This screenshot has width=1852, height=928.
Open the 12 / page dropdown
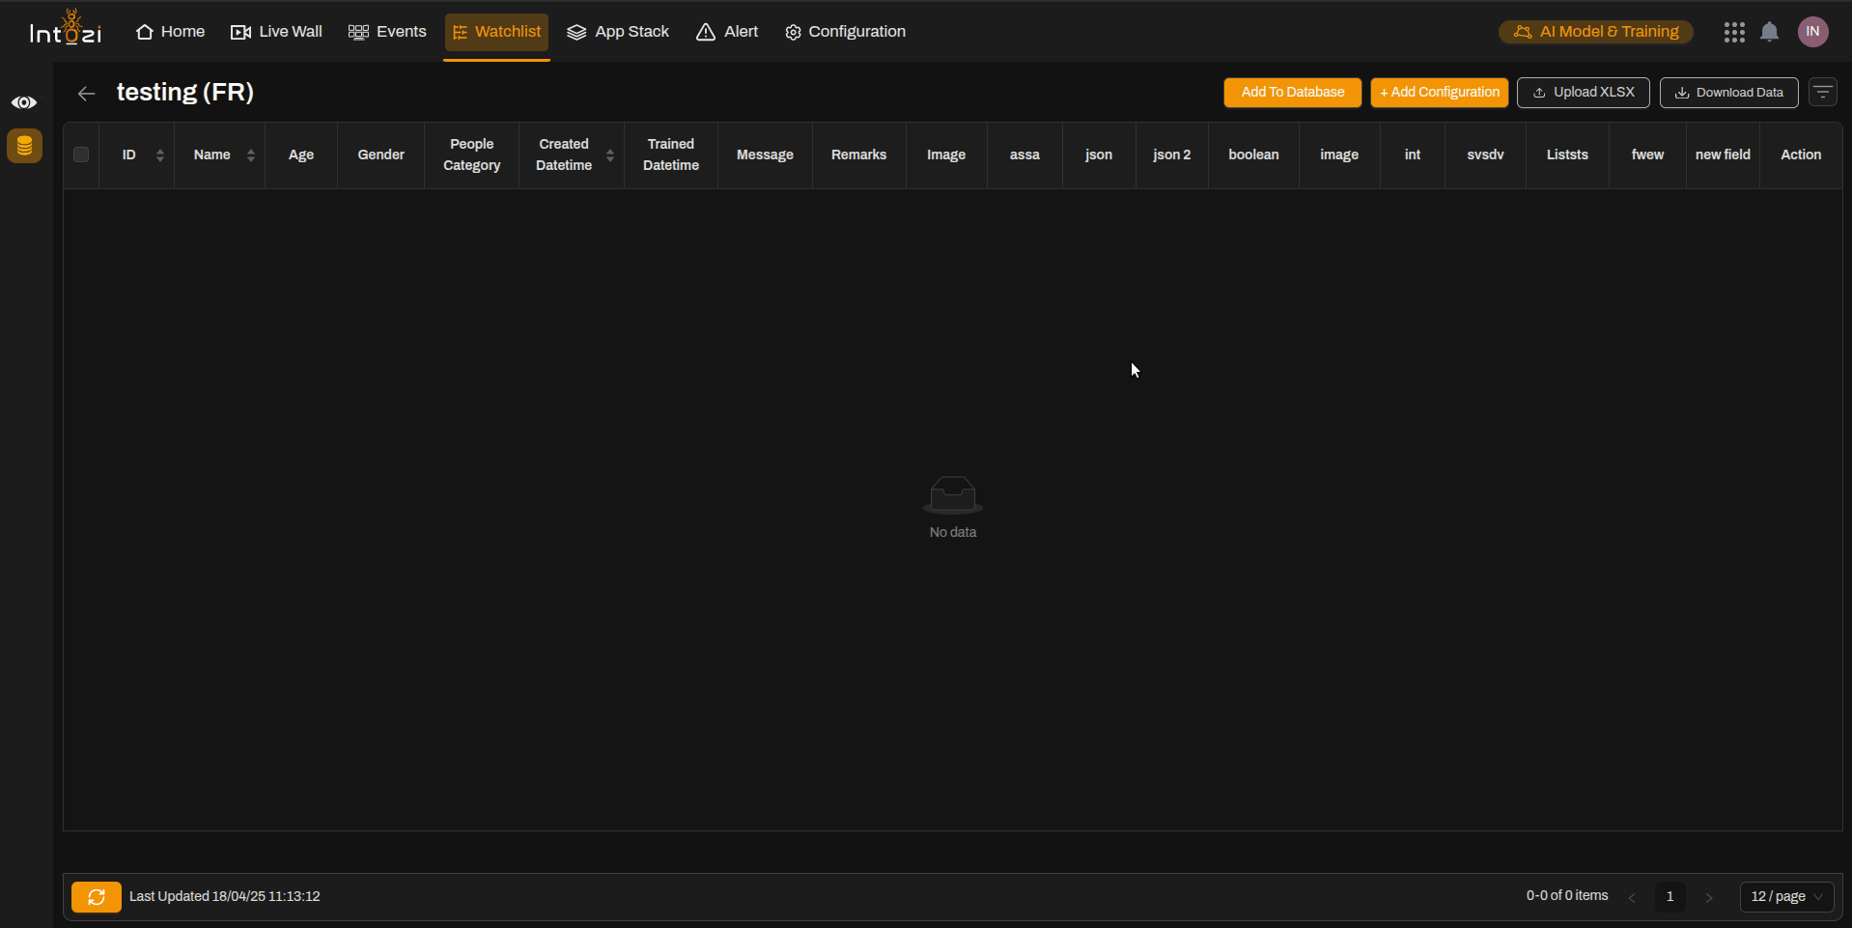click(x=1785, y=896)
